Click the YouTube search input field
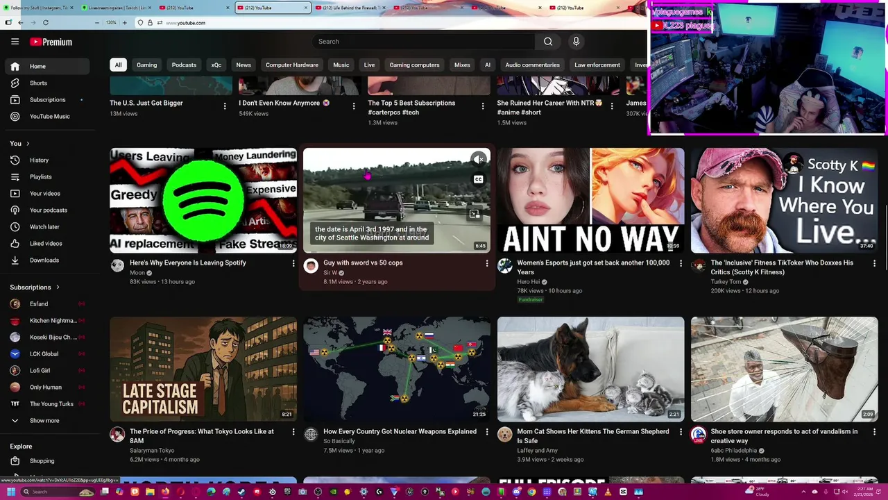The width and height of the screenshot is (888, 500). (x=423, y=42)
